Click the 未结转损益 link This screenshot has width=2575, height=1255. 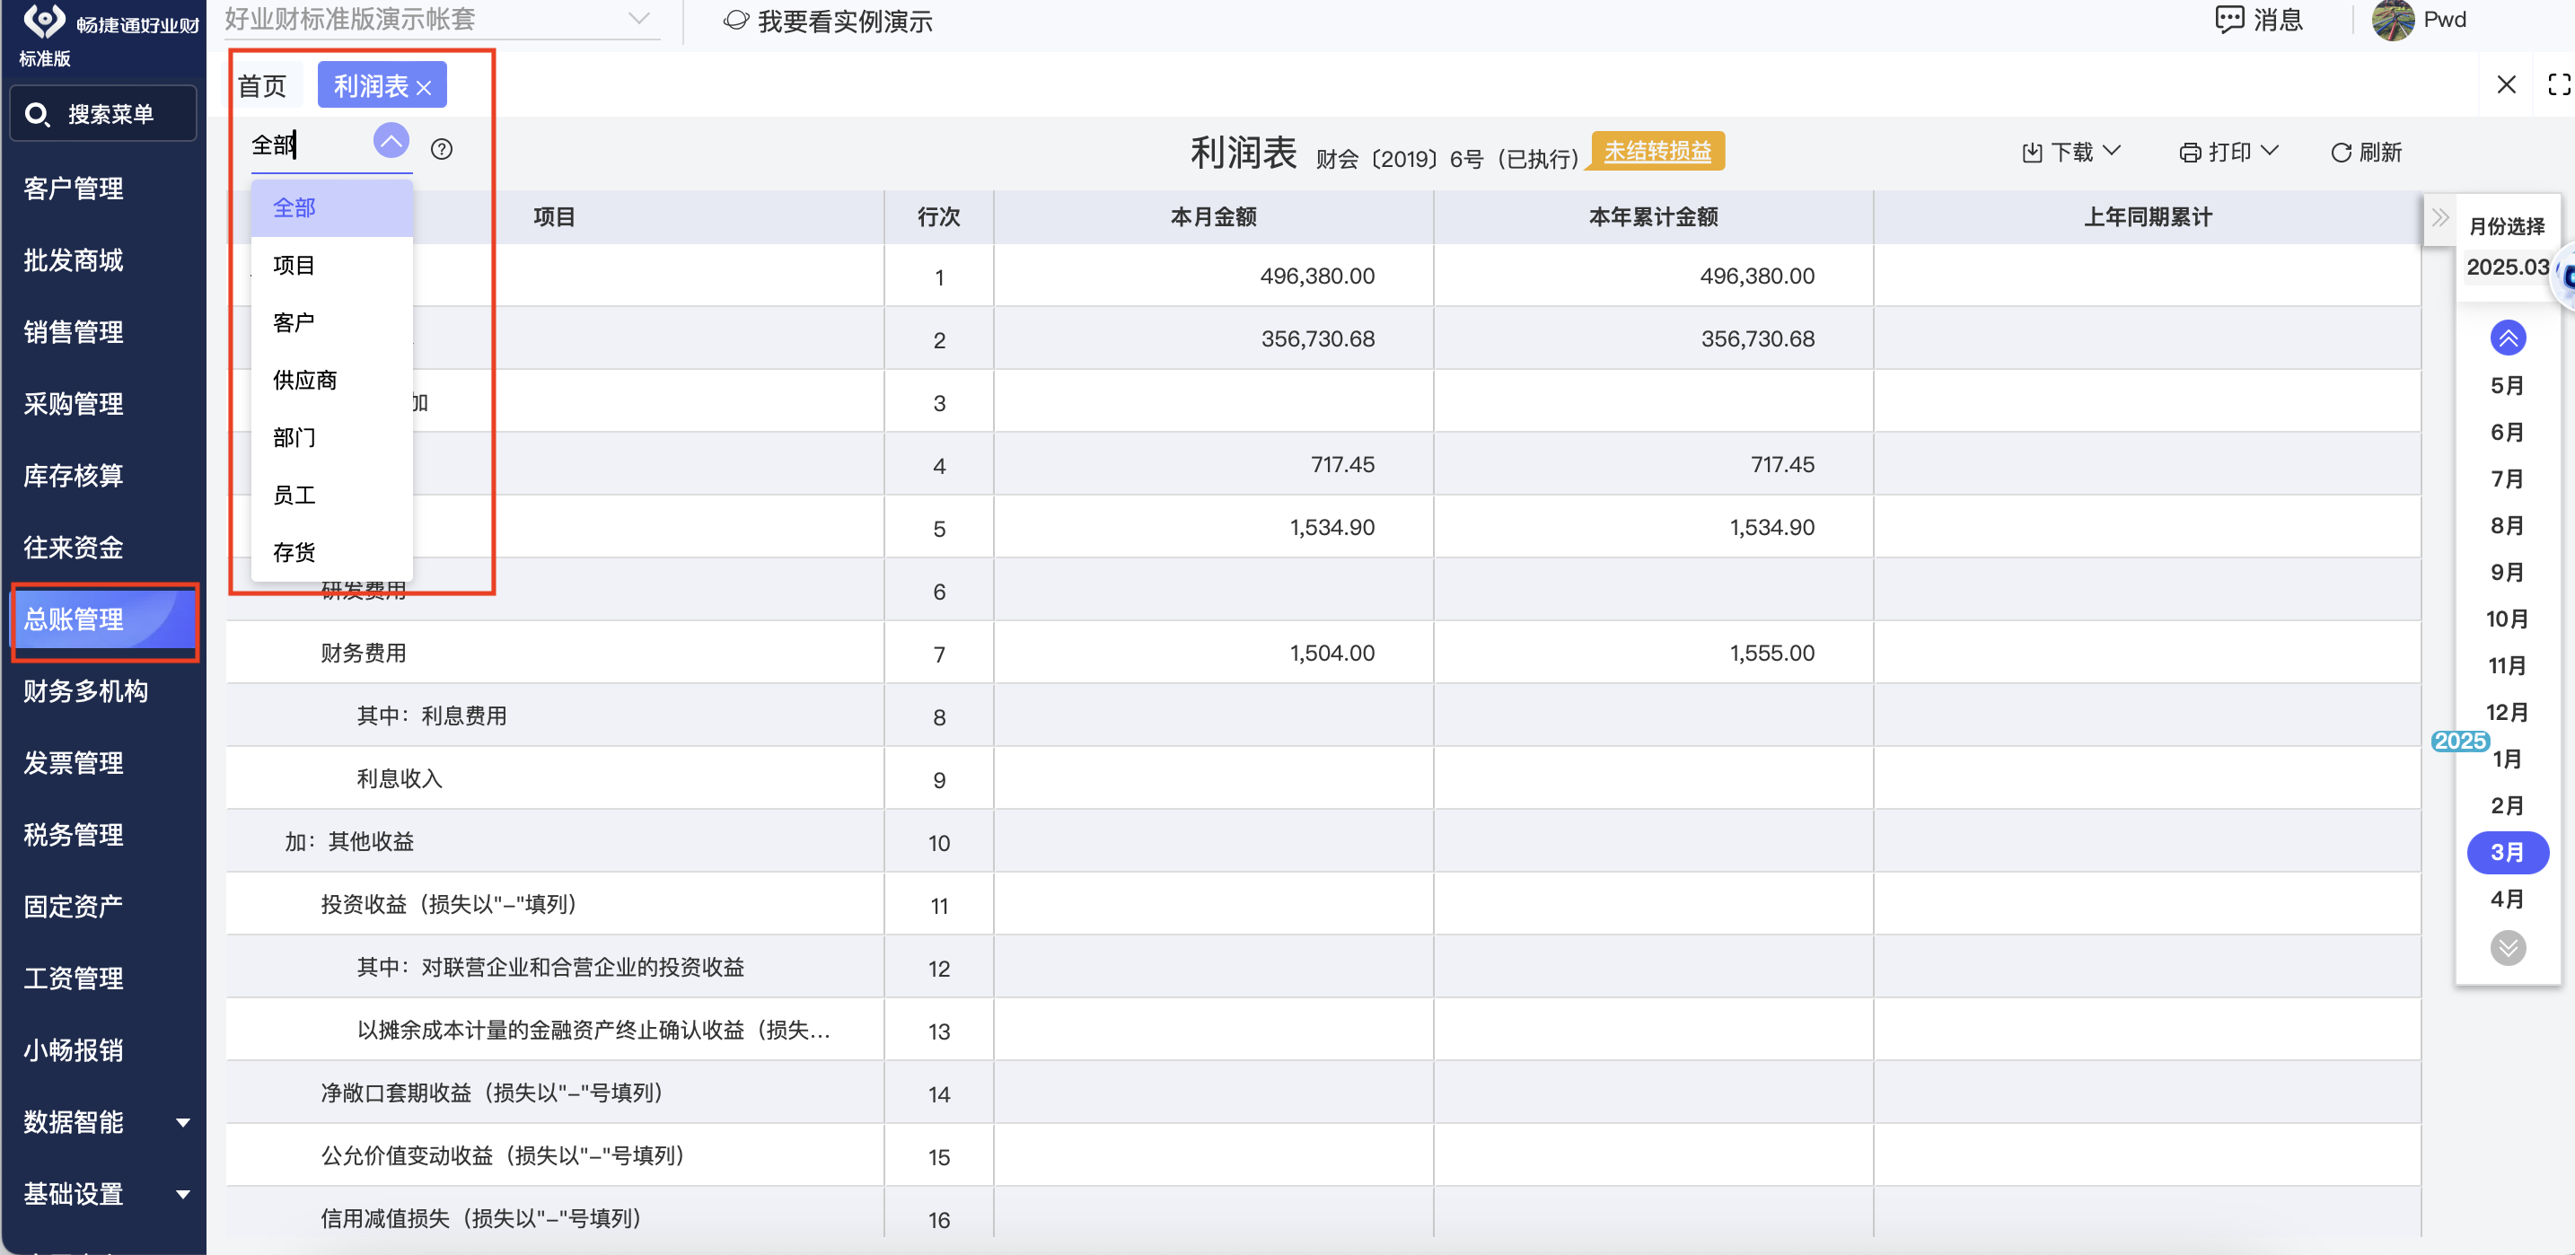point(1657,151)
